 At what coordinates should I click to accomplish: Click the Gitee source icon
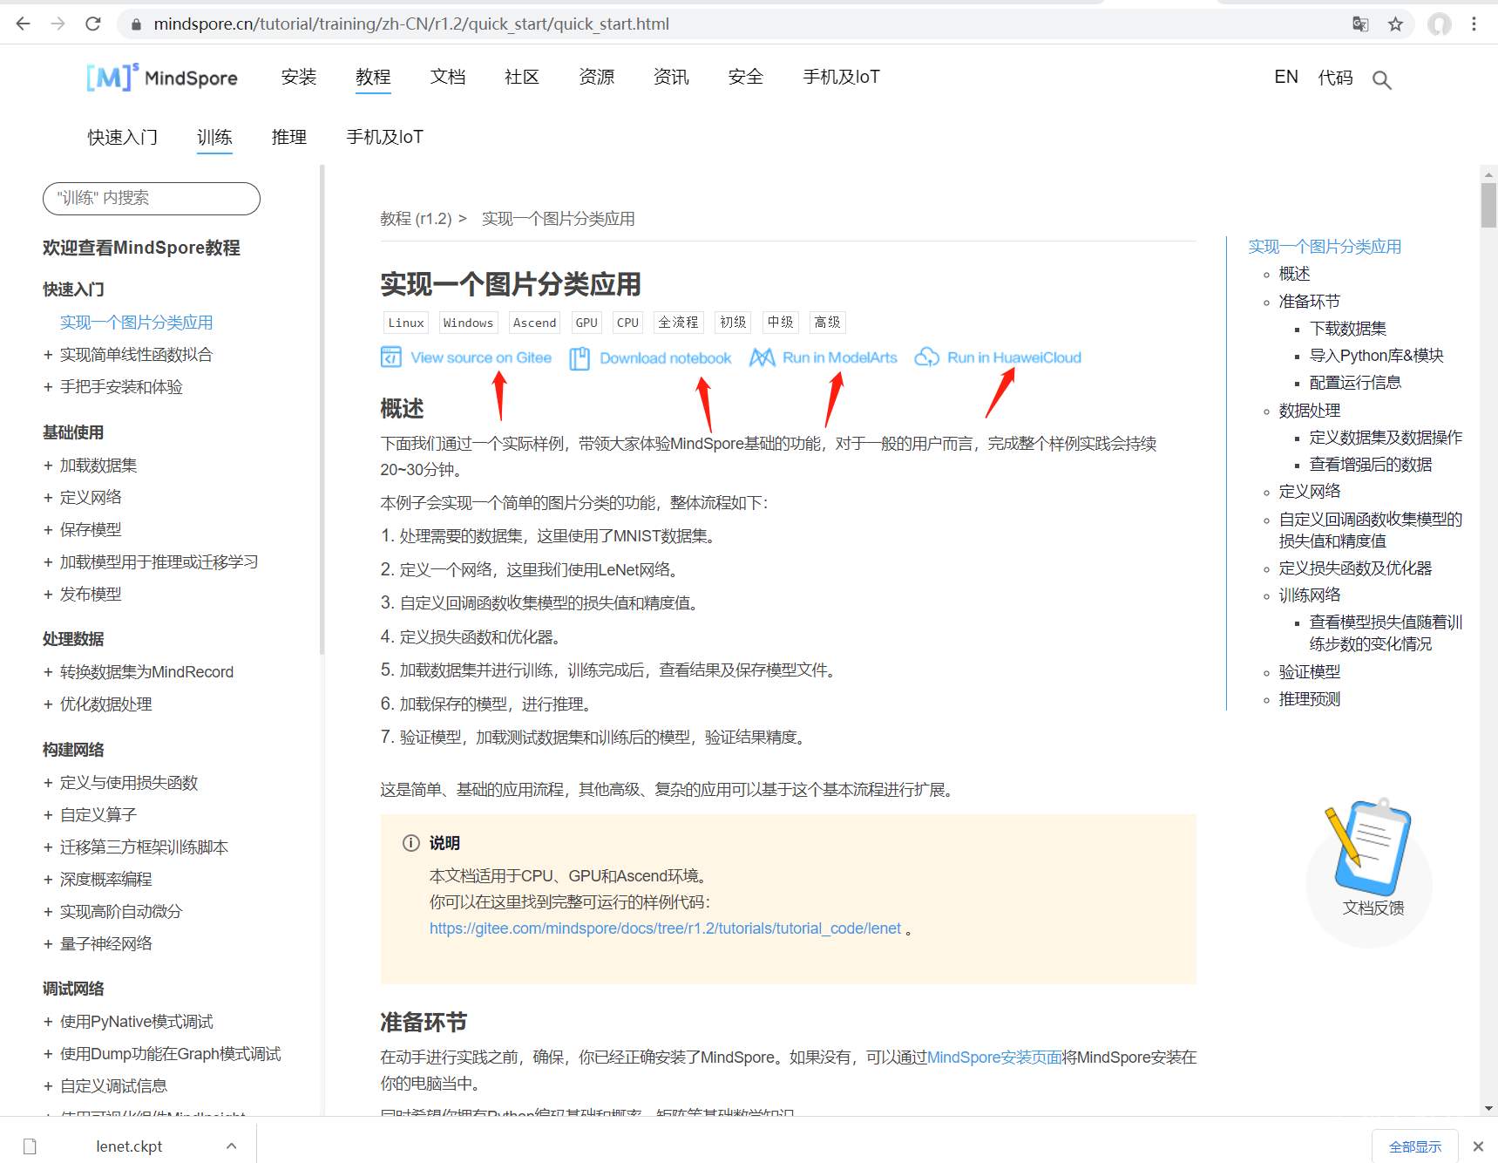pyautogui.click(x=391, y=357)
